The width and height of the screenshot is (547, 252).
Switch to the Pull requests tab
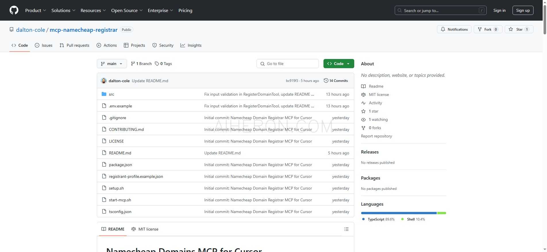point(74,45)
